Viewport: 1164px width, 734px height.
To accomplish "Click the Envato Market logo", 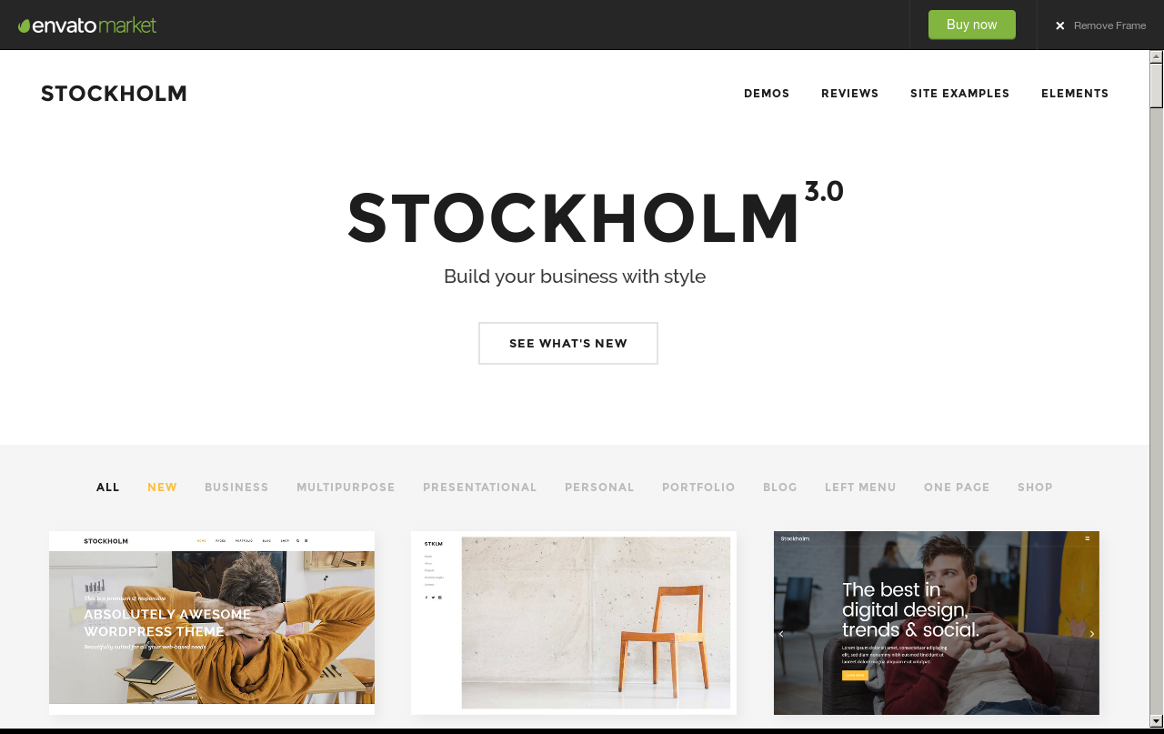I will point(87,25).
